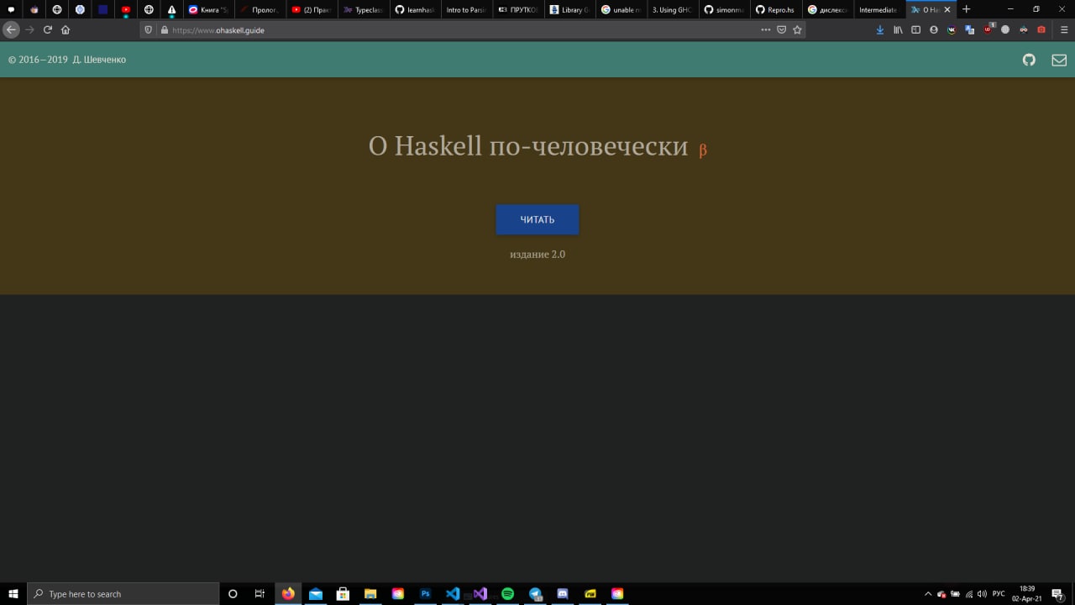Close the active 'О Has' tab

tap(947, 9)
